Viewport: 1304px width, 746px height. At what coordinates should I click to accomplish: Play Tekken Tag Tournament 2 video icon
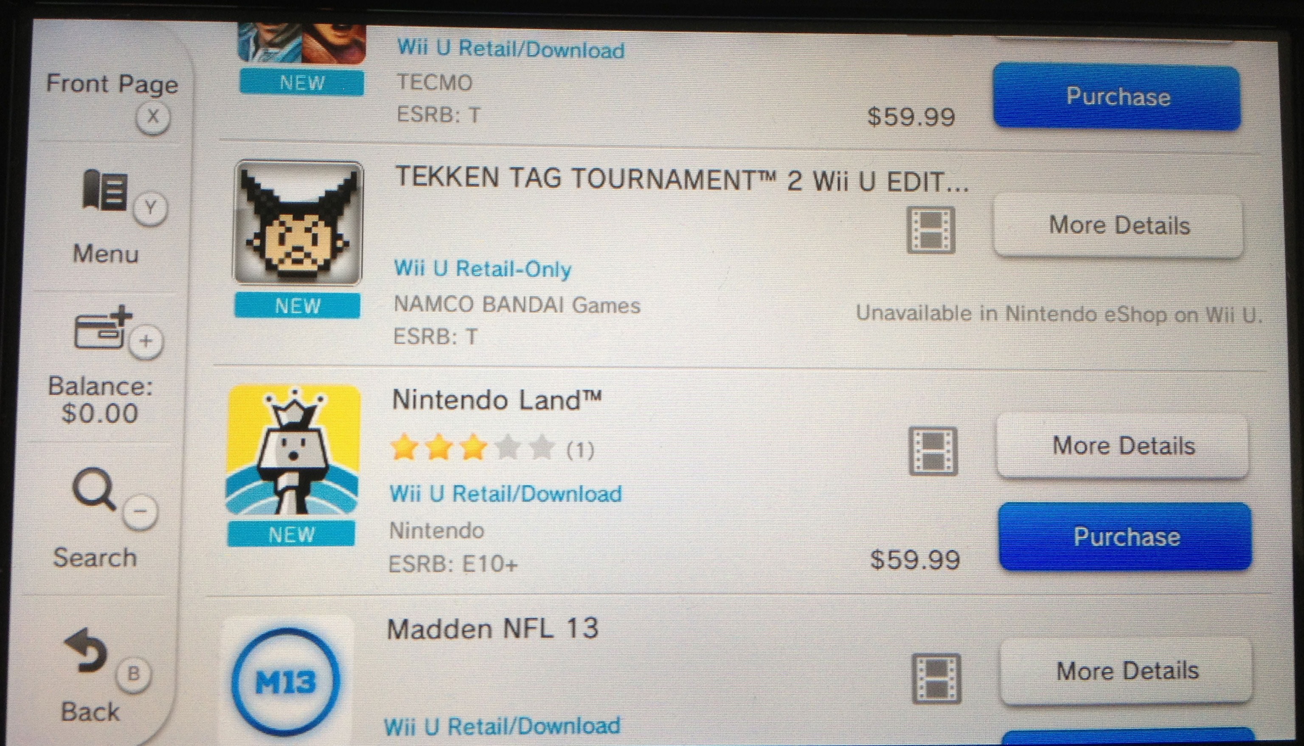930,230
